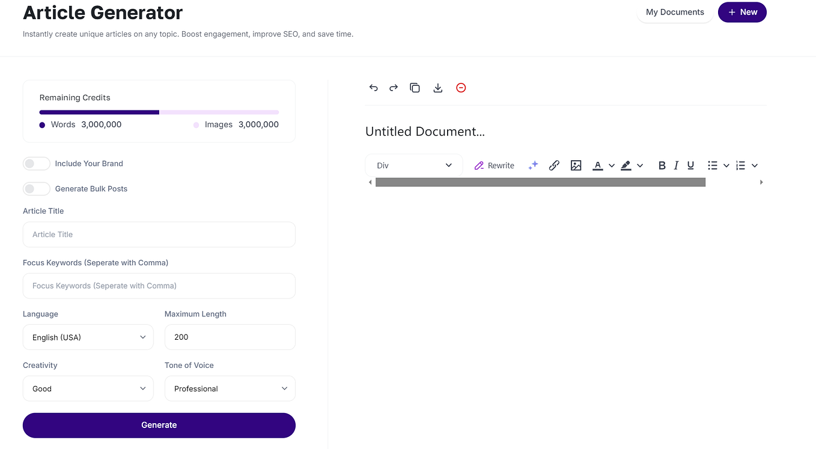The image size is (816, 449).
Task: Click the Focus Keywords input field
Action: 159,286
